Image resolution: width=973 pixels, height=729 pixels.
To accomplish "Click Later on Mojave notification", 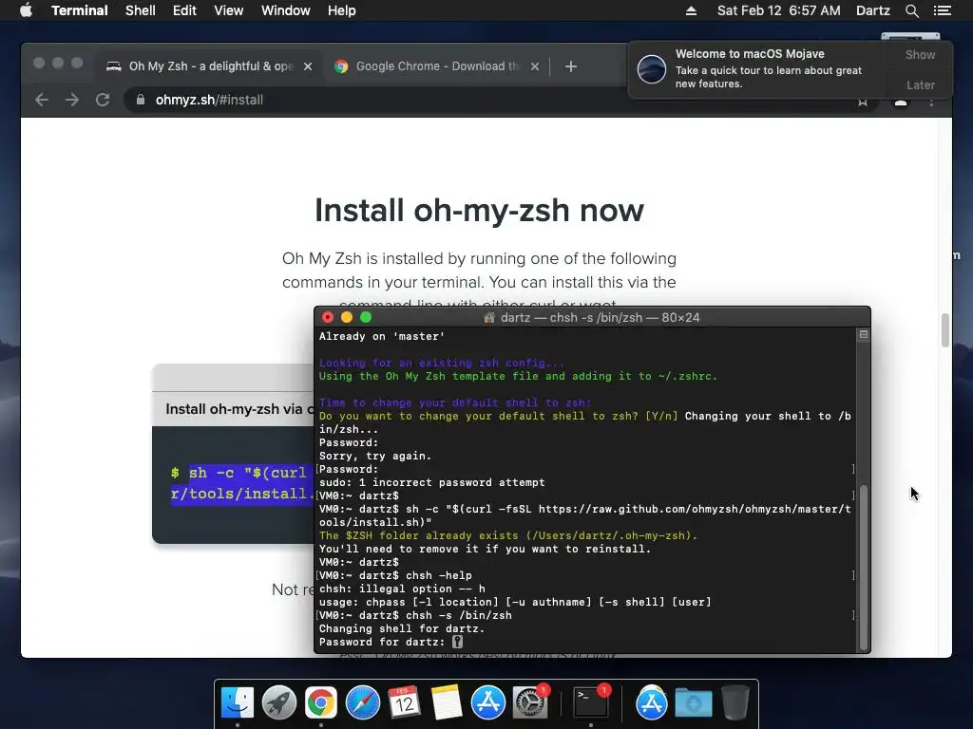I will [x=920, y=84].
